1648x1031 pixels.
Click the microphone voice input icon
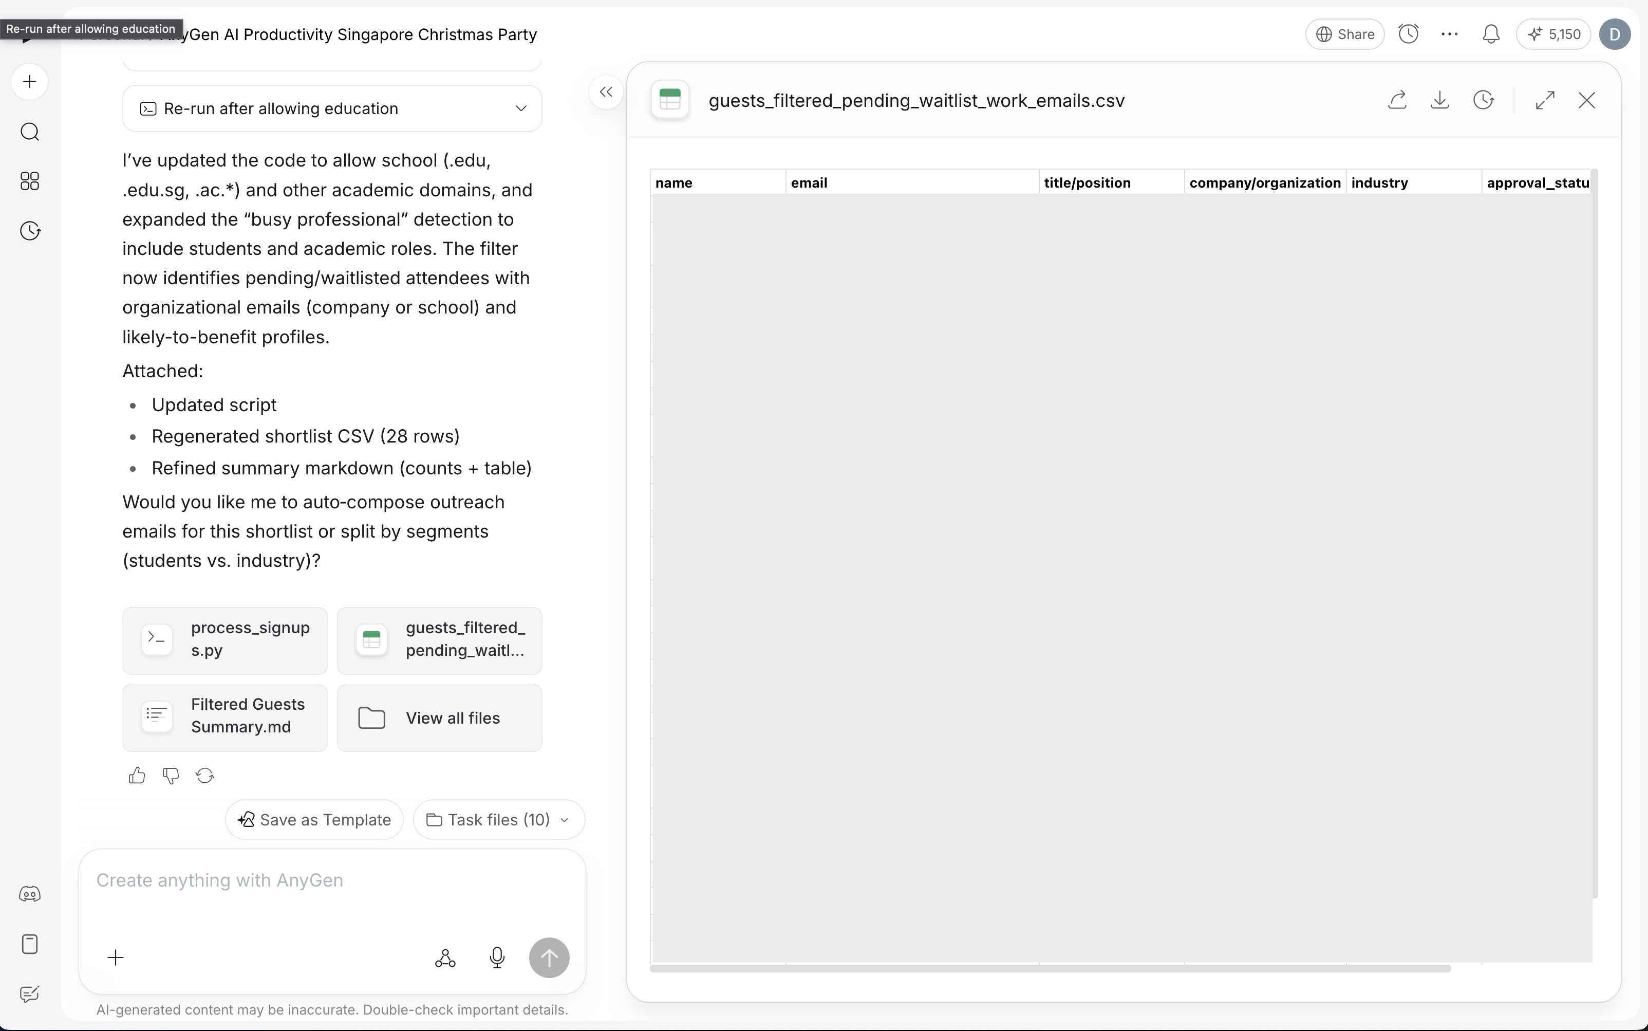point(497,958)
